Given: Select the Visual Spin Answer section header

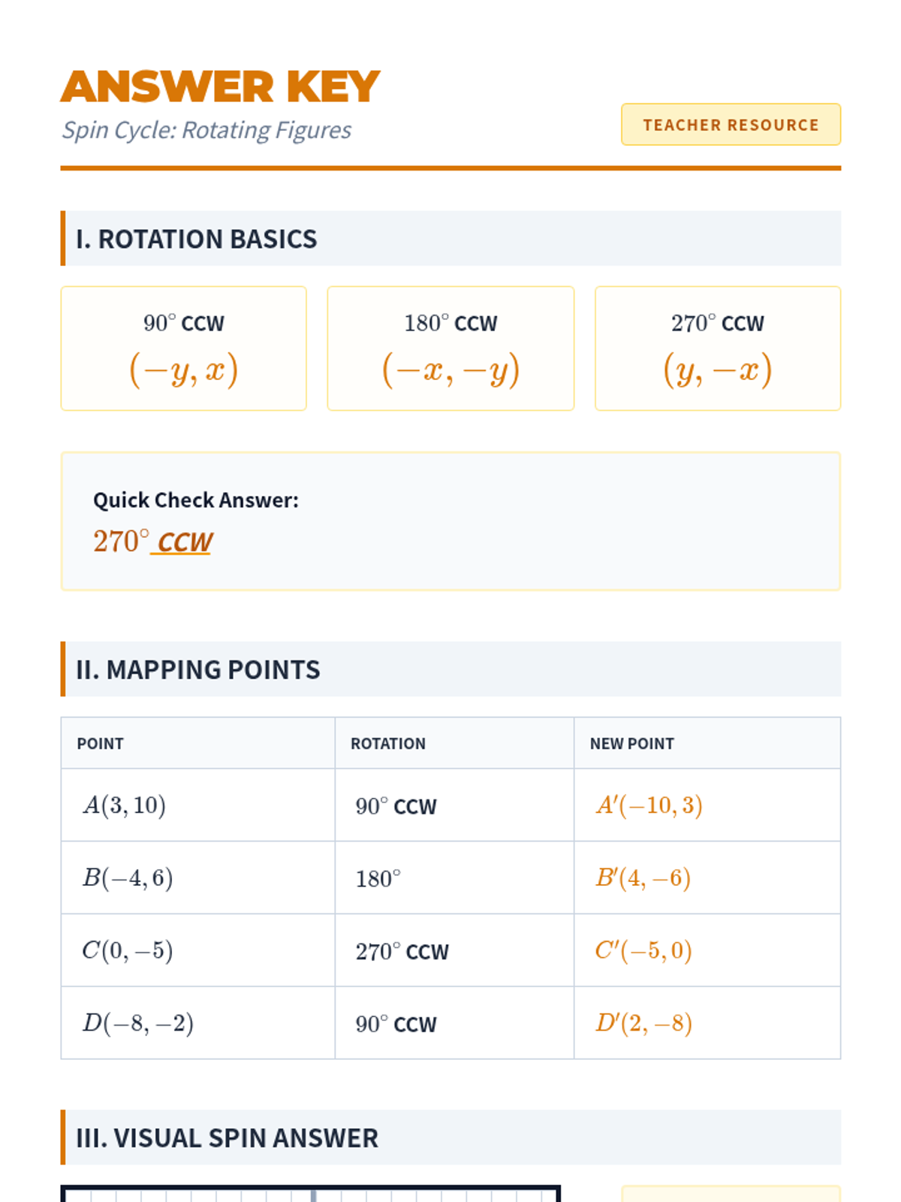Looking at the screenshot, I should point(228,1138).
